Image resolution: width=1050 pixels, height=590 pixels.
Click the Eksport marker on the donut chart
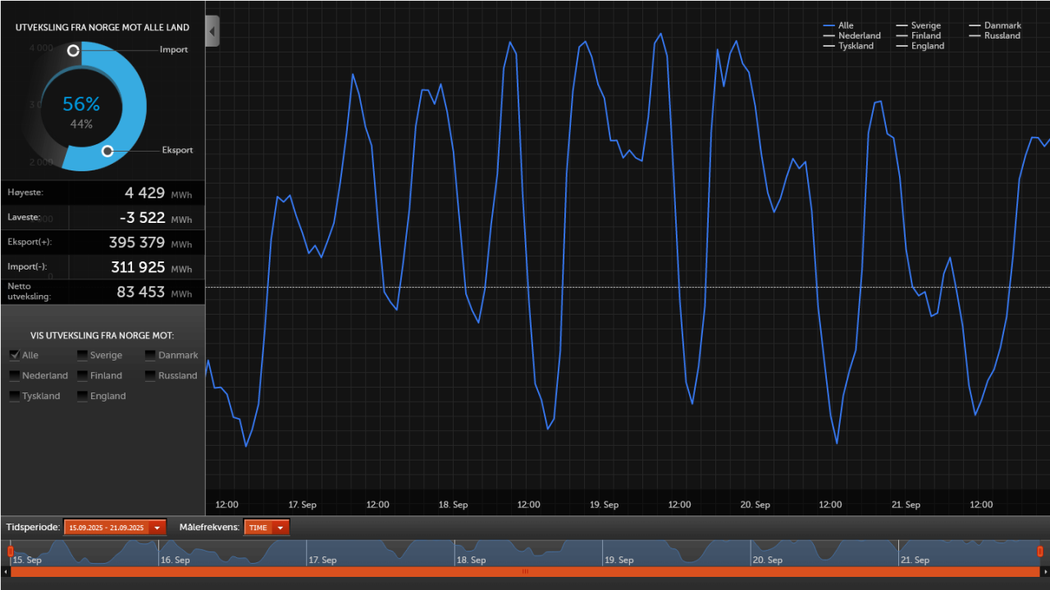[107, 151]
